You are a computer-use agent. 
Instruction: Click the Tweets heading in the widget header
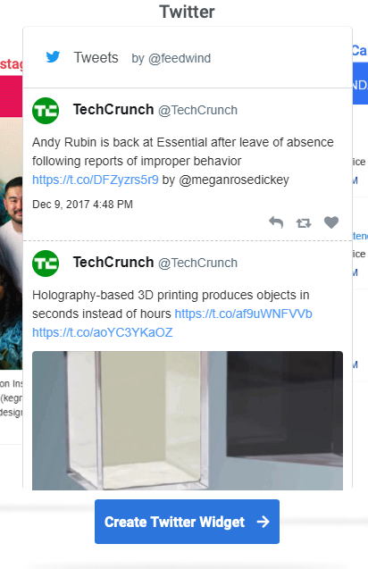coord(96,57)
